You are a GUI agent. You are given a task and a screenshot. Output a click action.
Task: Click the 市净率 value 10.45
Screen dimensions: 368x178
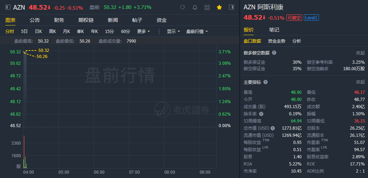(296, 171)
